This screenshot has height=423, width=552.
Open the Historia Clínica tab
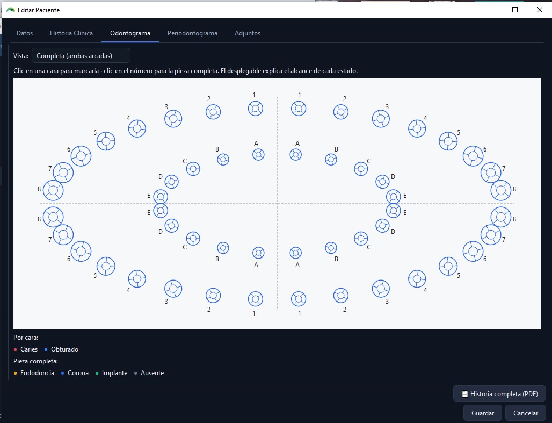(x=71, y=33)
